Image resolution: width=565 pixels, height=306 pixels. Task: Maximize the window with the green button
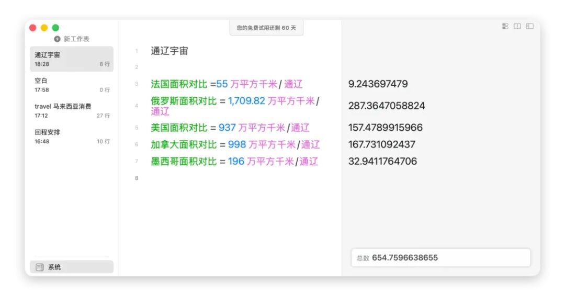pos(55,28)
